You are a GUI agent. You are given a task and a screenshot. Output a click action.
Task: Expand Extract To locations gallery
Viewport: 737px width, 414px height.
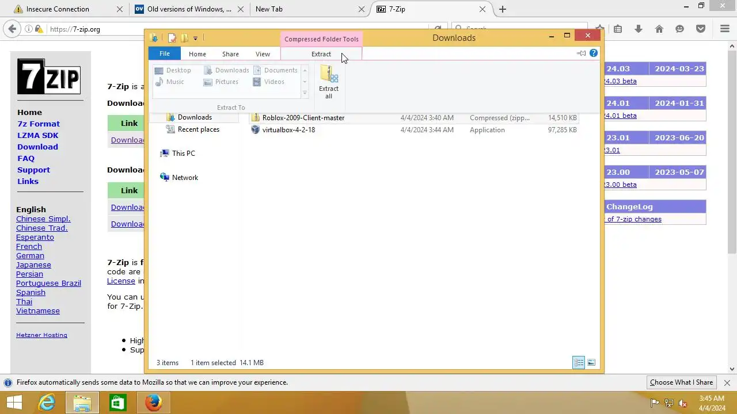(305, 93)
